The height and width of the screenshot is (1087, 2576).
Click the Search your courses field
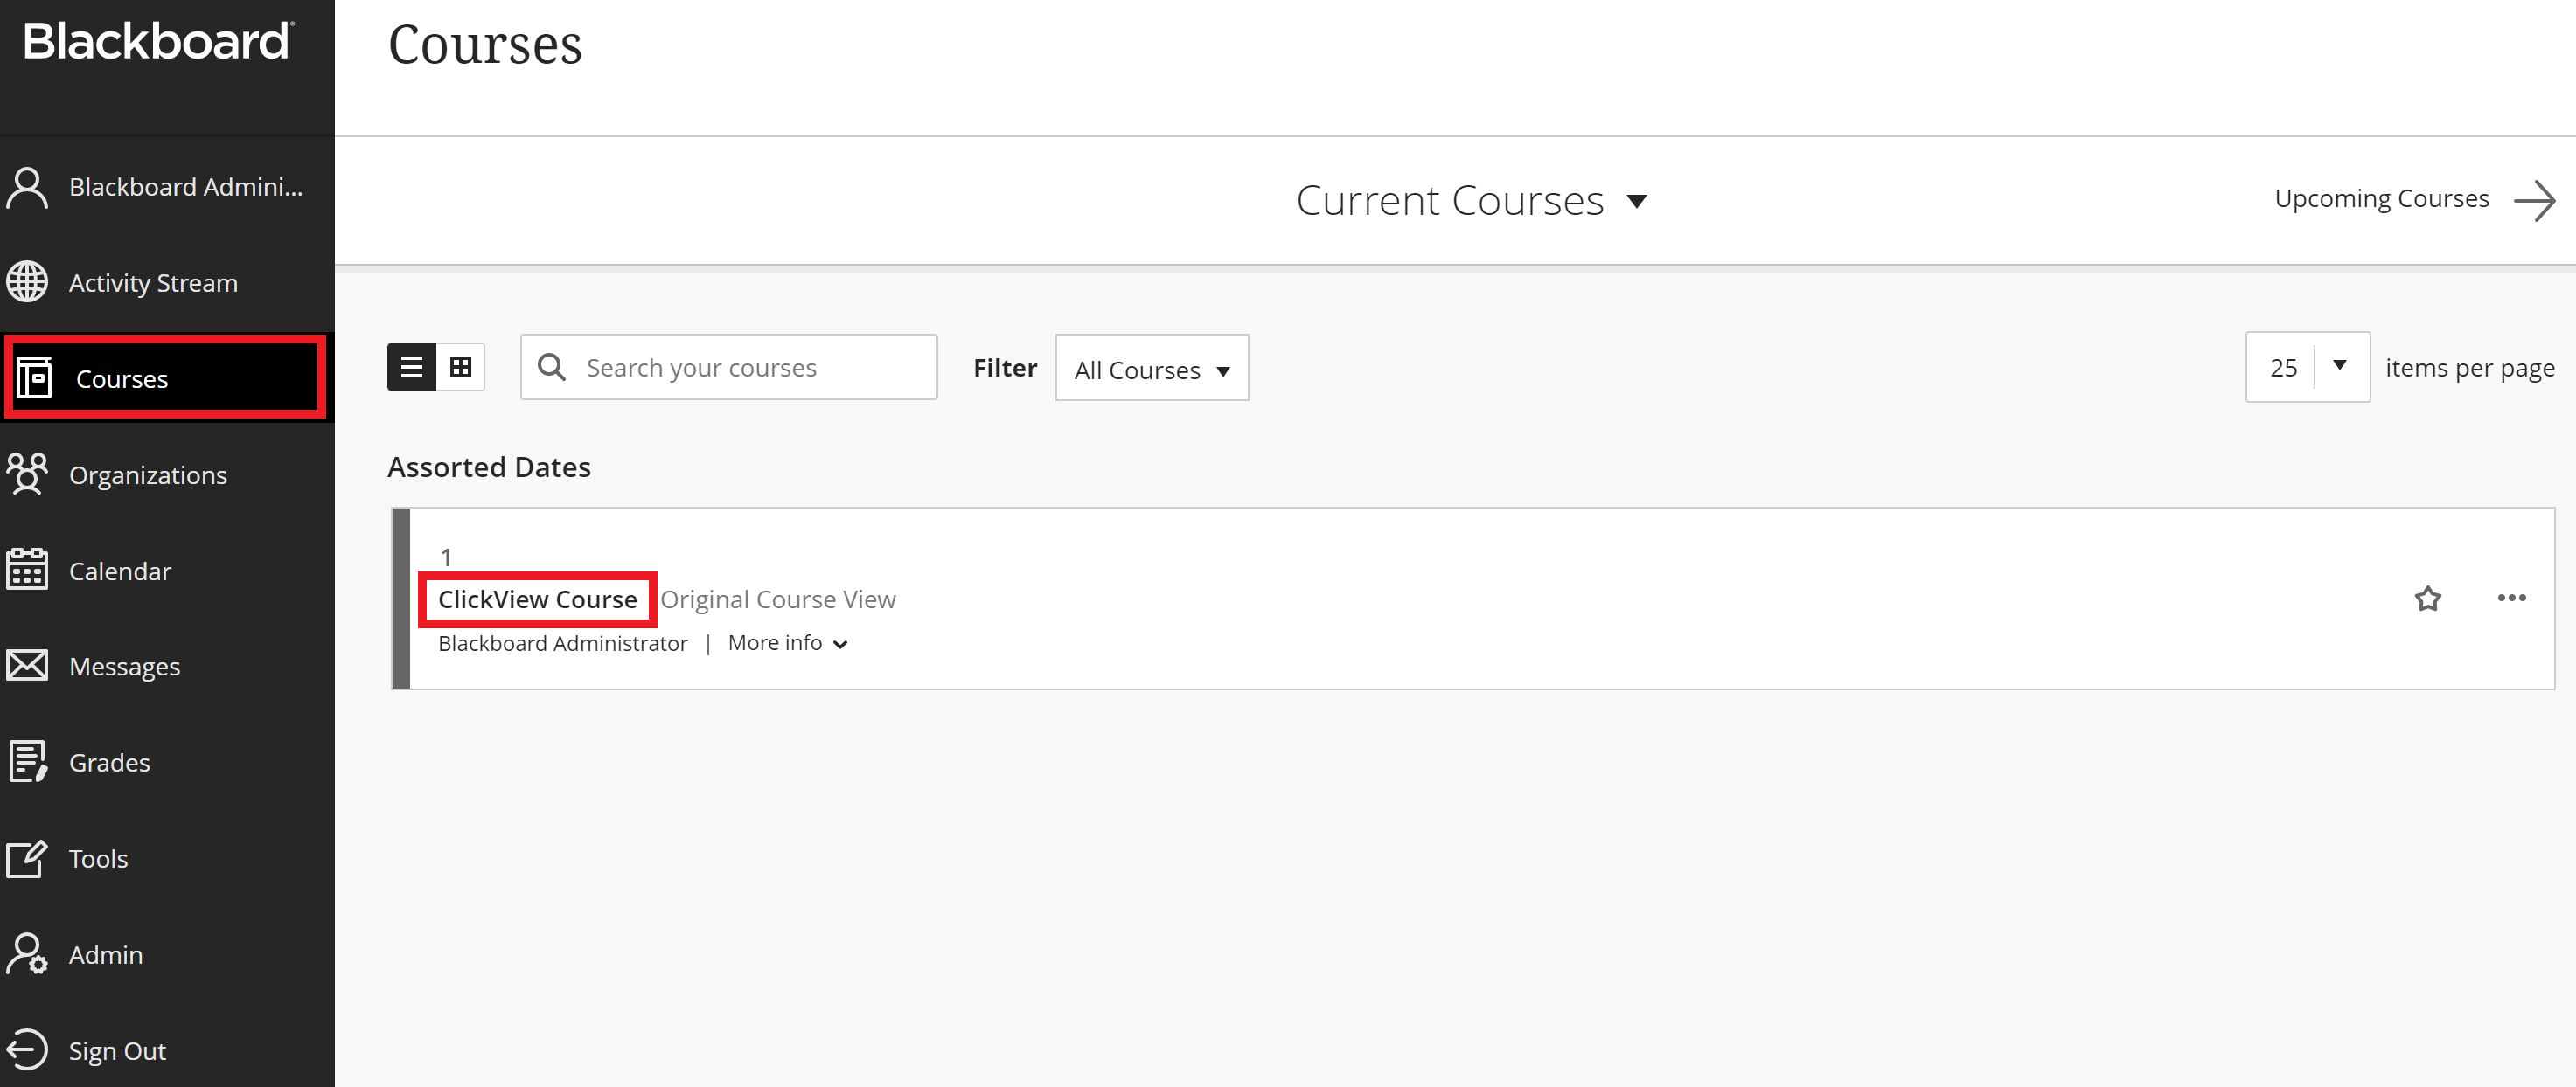(729, 368)
